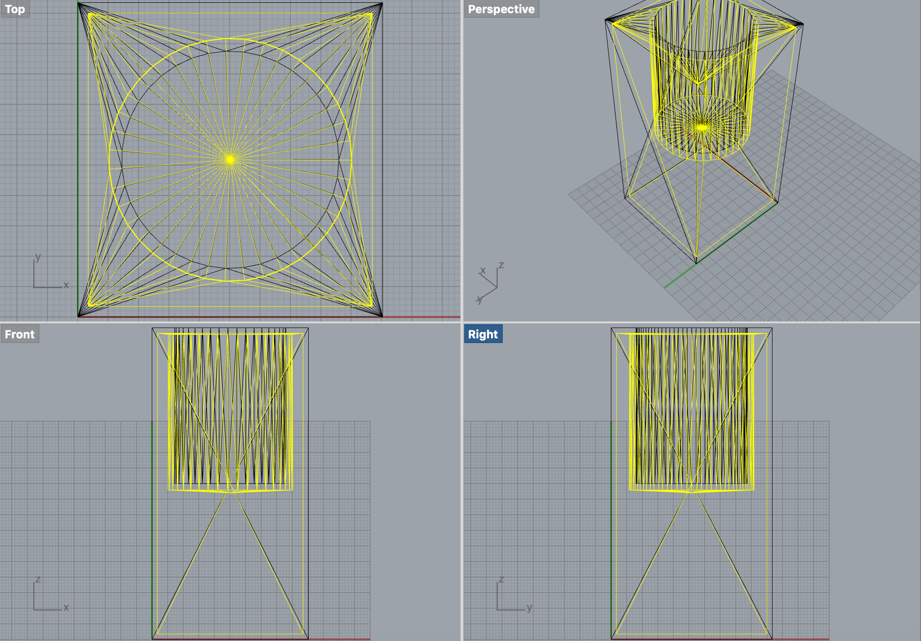The height and width of the screenshot is (641, 921).
Task: Click the divider between Top and Front viewports
Action: [230, 322]
